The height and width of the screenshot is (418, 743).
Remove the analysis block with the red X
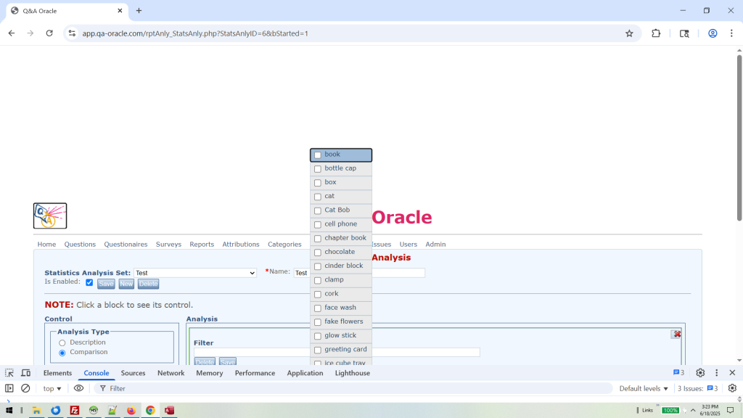coord(676,334)
